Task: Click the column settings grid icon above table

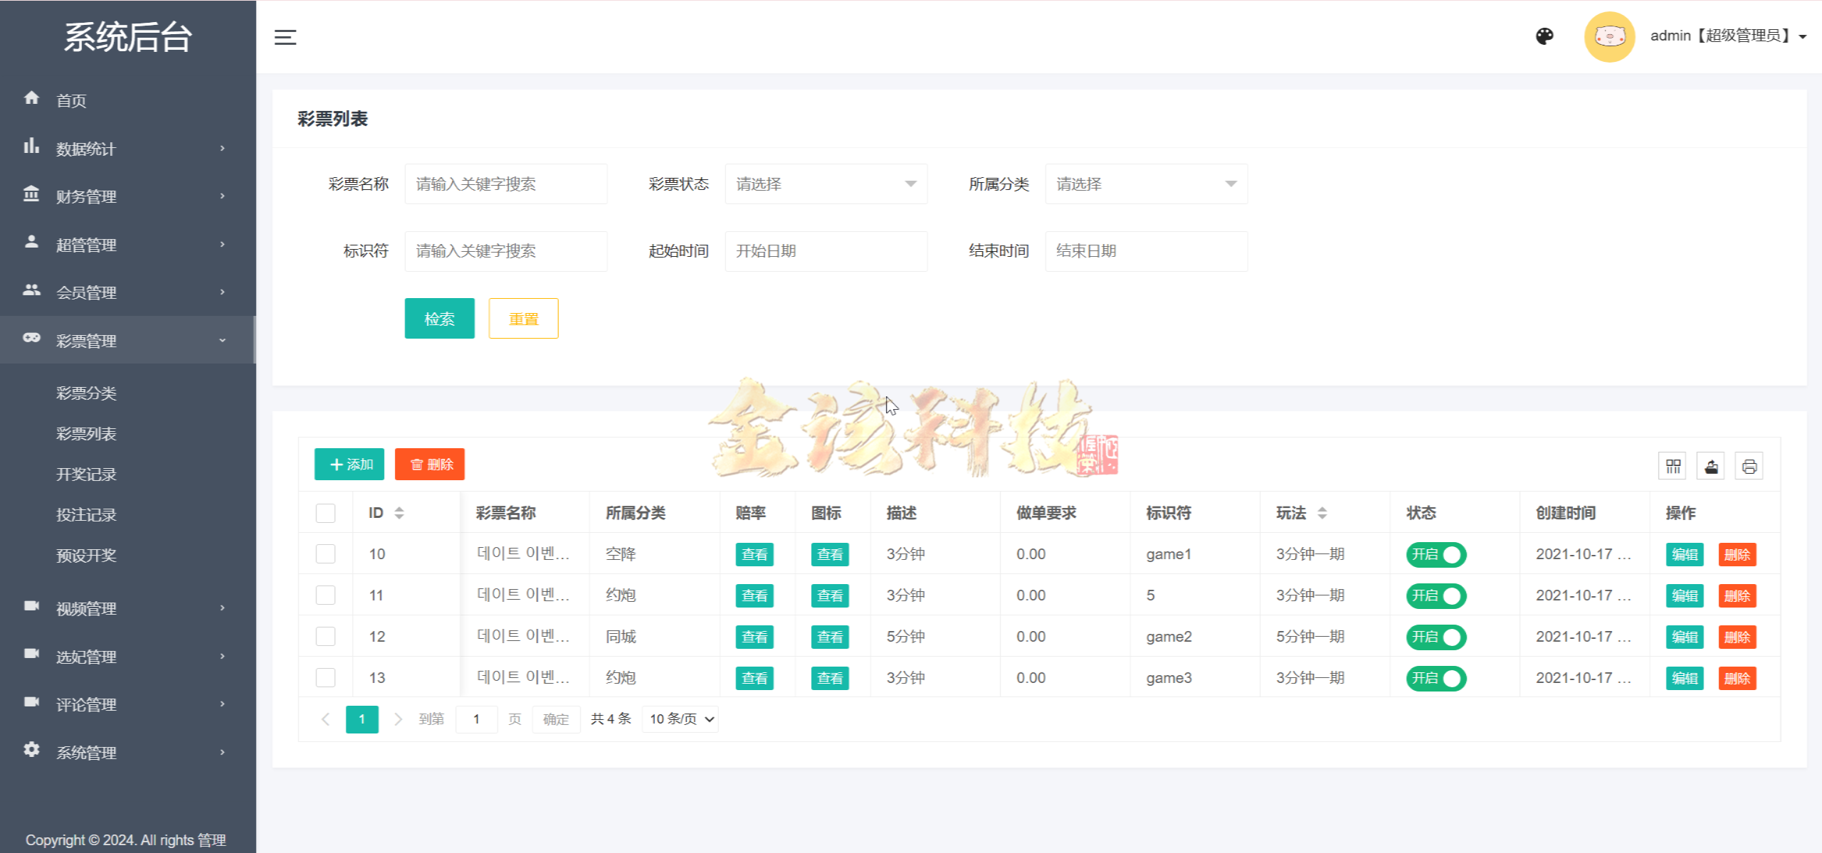Action: click(x=1672, y=465)
